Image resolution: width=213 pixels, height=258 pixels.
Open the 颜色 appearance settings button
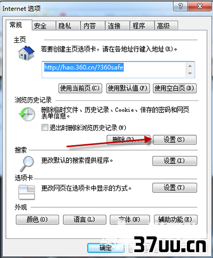pos(37,220)
